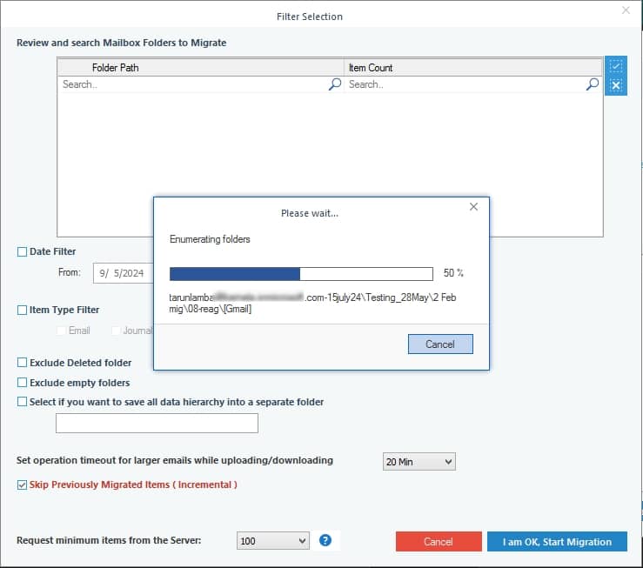Tick the Email item type checkbox
Image resolution: width=643 pixels, height=568 pixels.
(x=61, y=331)
